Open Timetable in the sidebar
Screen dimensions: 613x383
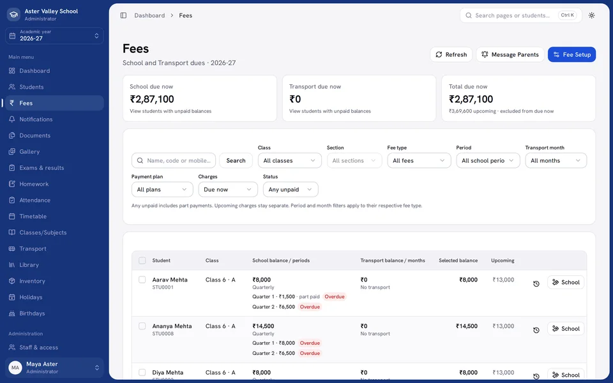54,216
